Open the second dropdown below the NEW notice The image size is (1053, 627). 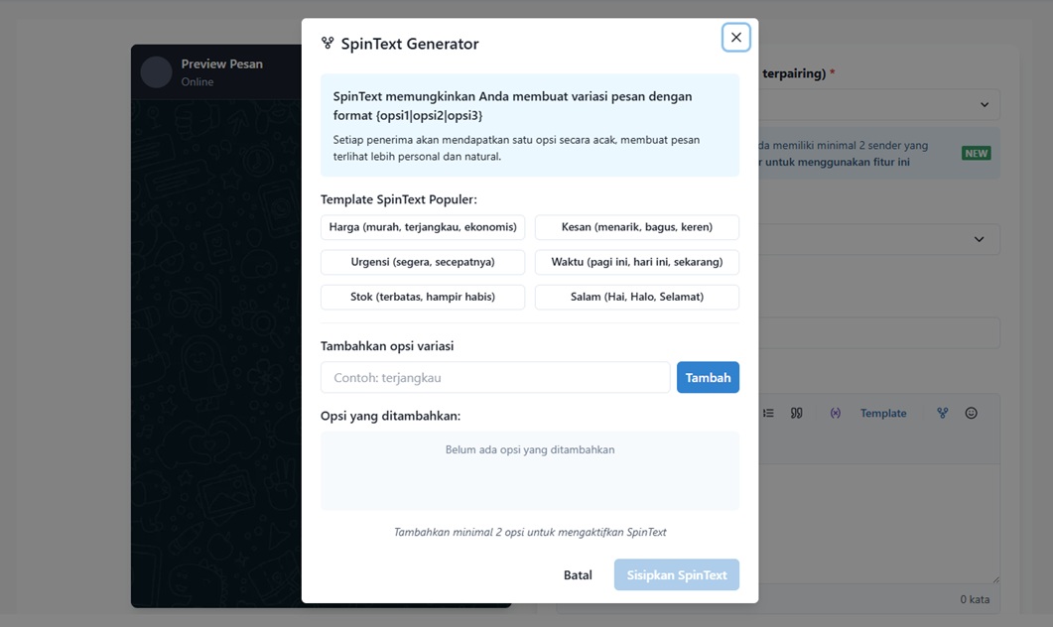[x=979, y=239]
